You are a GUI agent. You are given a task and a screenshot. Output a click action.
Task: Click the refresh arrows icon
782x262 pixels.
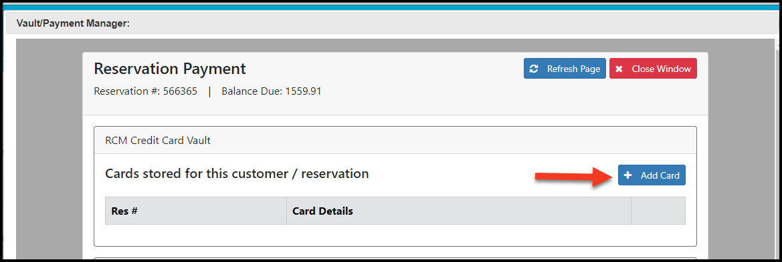click(534, 69)
